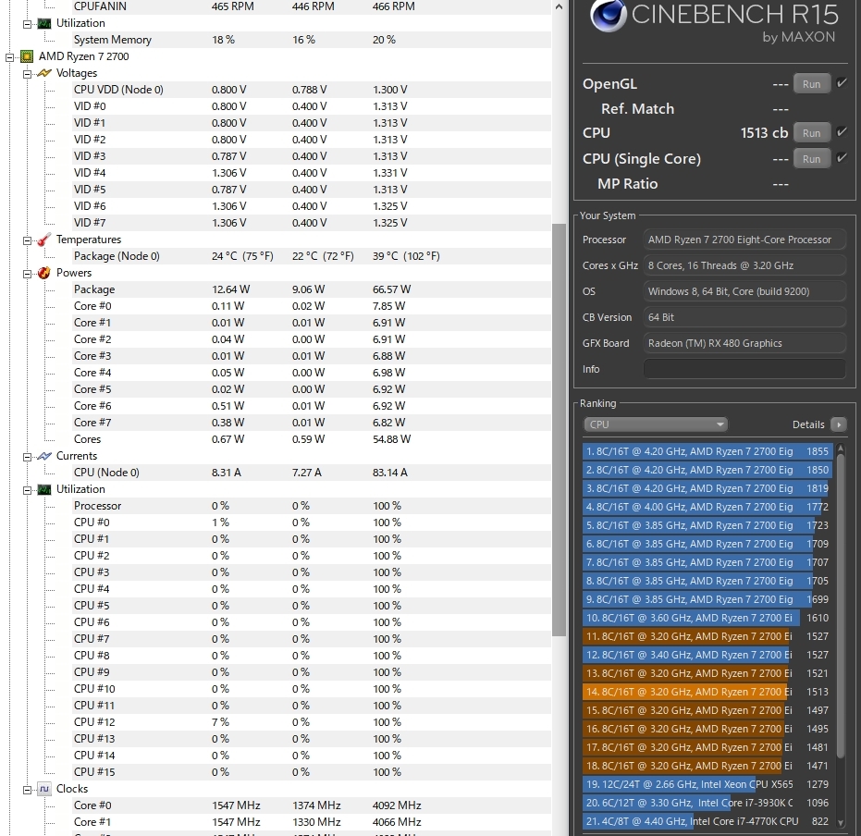Screen dimensions: 861x836
Task: Select ranking entry 20 Intel Core i7-3930K
Action: (707, 803)
